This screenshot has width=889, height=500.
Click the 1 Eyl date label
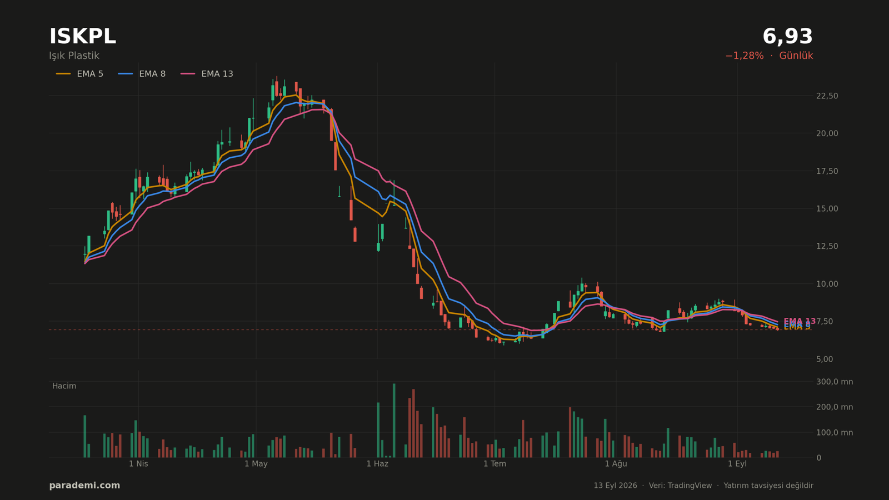tap(737, 464)
